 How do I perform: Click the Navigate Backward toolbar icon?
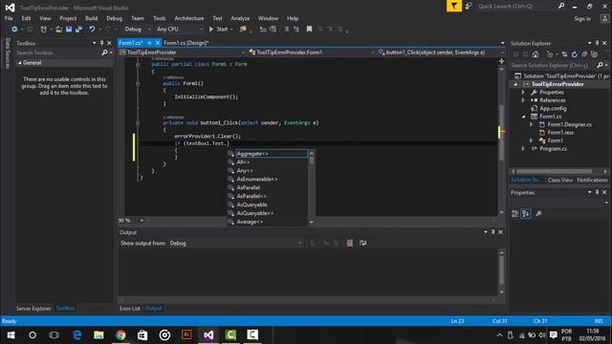(14, 30)
